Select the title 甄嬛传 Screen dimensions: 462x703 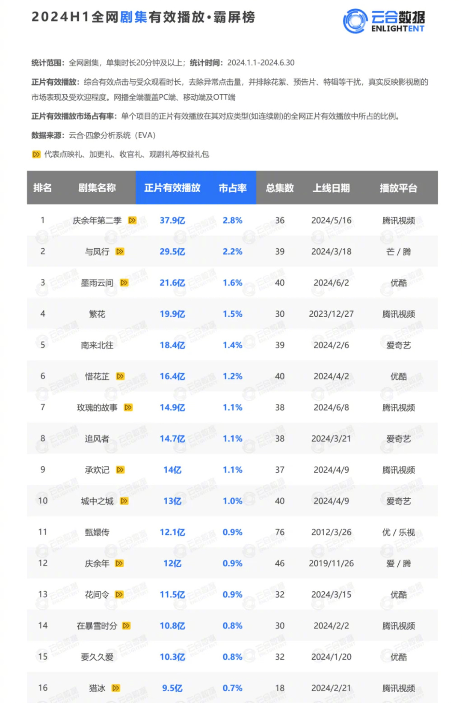pyautogui.click(x=97, y=532)
